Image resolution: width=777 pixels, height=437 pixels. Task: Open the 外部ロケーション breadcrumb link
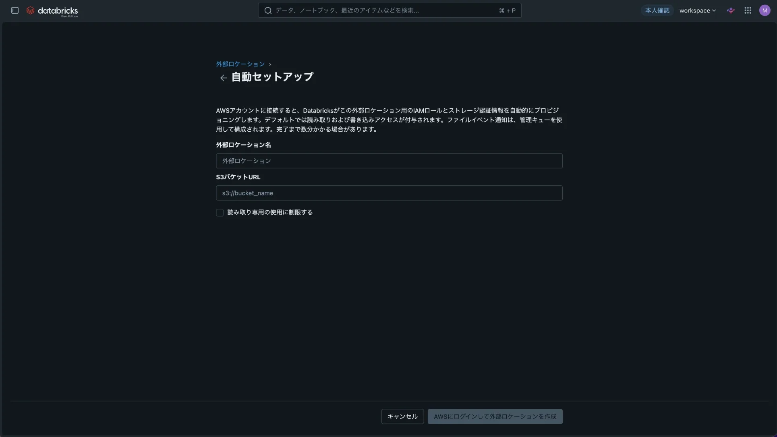(240, 64)
